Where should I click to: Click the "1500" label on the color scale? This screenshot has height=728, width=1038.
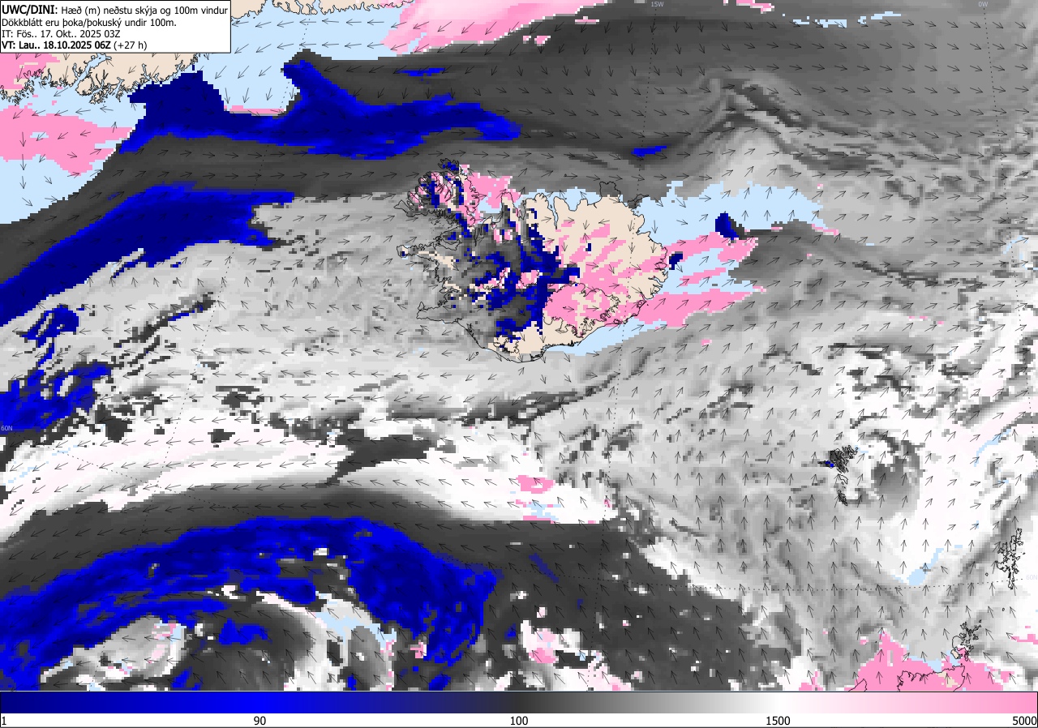tap(778, 721)
